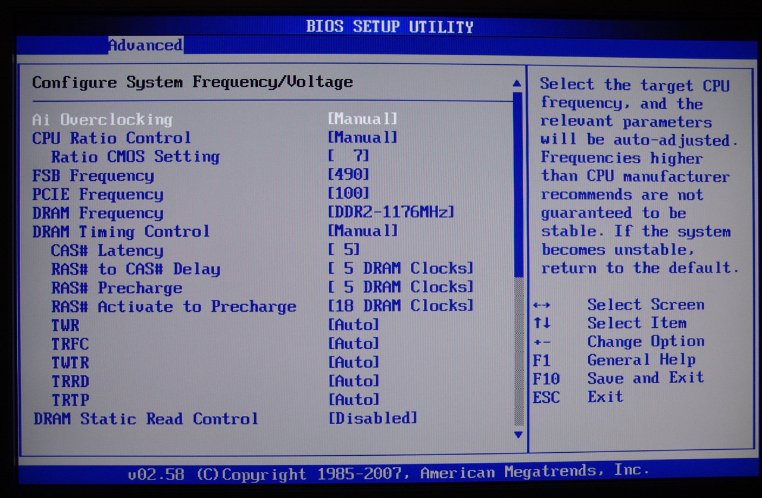Click Ratio CMOS Setting value 7

pyautogui.click(x=348, y=156)
